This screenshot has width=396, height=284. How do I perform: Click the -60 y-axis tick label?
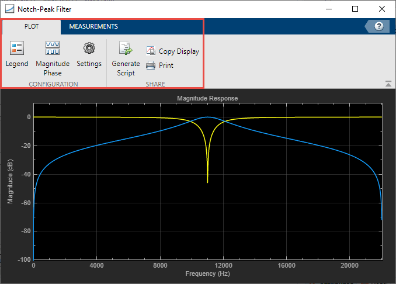(x=26, y=203)
